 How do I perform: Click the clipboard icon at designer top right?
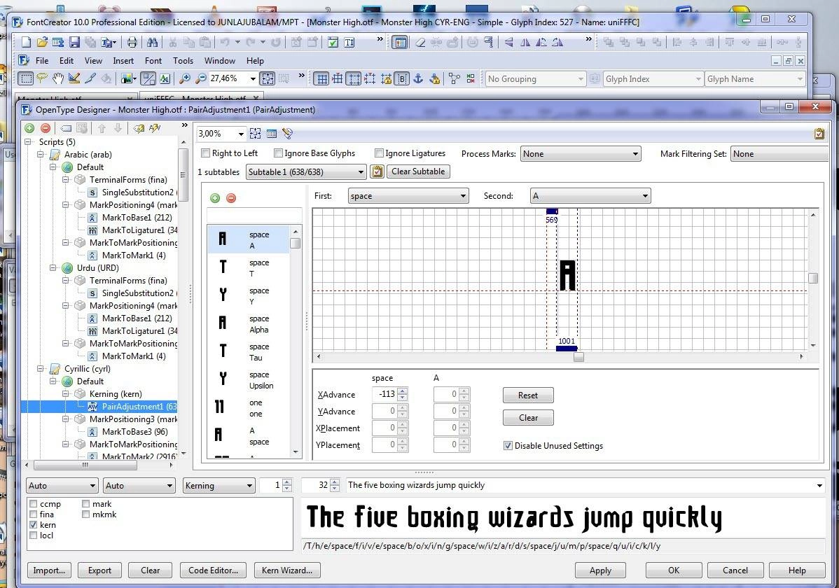tap(819, 133)
